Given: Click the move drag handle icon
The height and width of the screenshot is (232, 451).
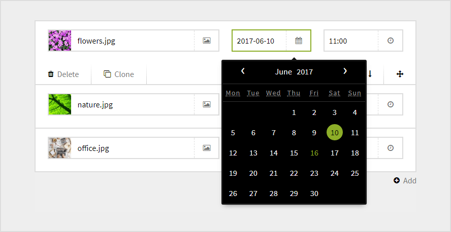Looking at the screenshot, I should click(400, 74).
